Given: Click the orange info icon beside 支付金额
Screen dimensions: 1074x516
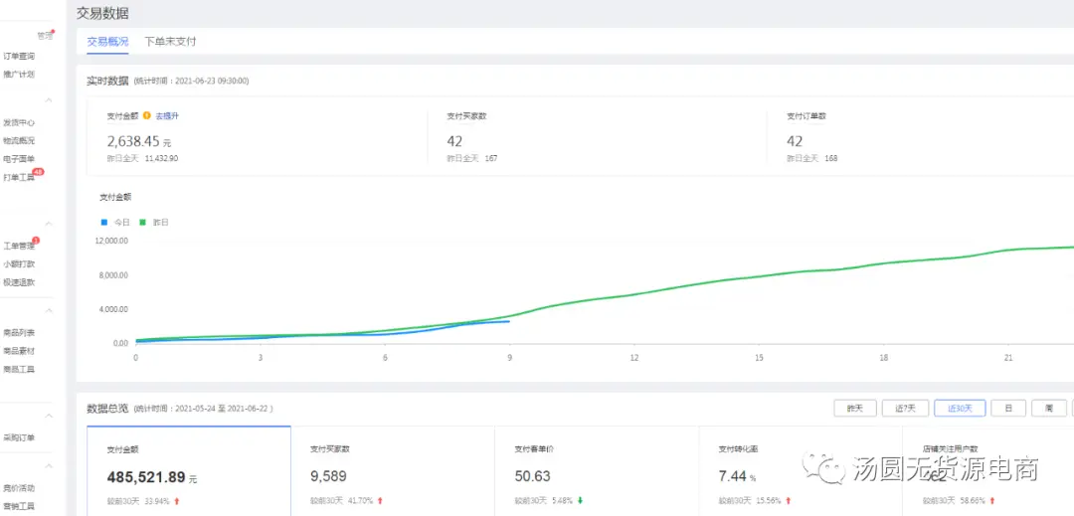Looking at the screenshot, I should (146, 115).
